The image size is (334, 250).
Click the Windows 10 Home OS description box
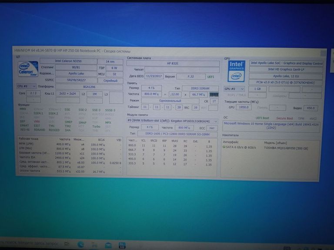(x=272, y=125)
